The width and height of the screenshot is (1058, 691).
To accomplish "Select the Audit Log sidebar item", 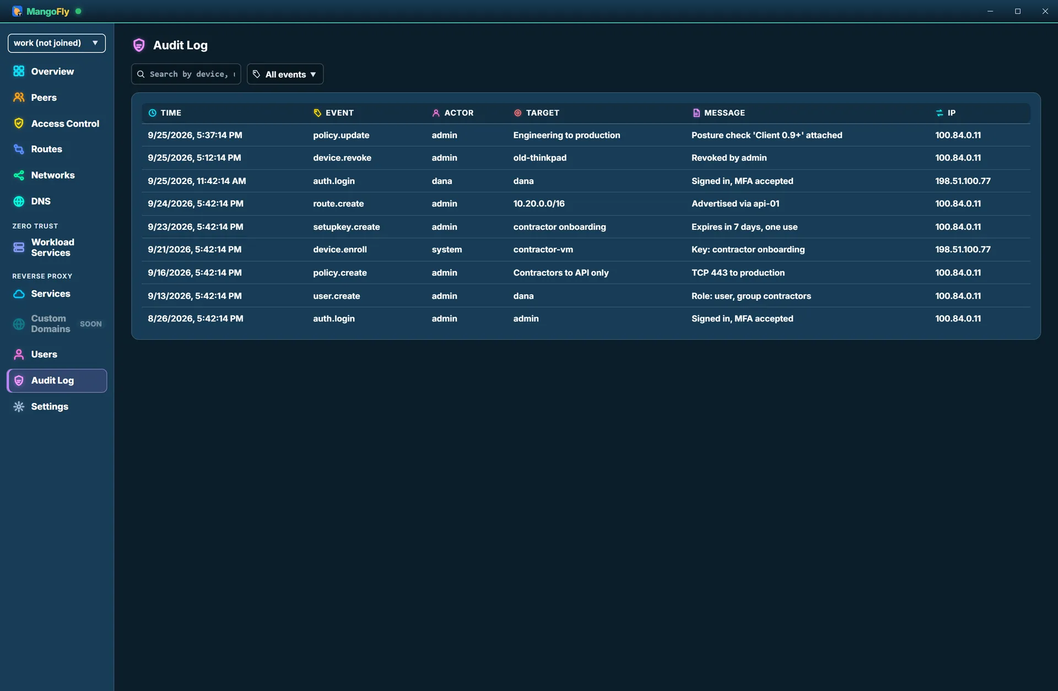I will [x=57, y=381].
